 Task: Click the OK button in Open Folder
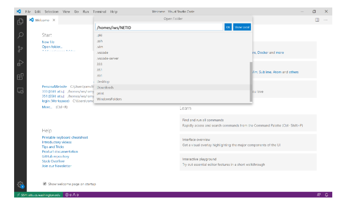click(x=228, y=27)
